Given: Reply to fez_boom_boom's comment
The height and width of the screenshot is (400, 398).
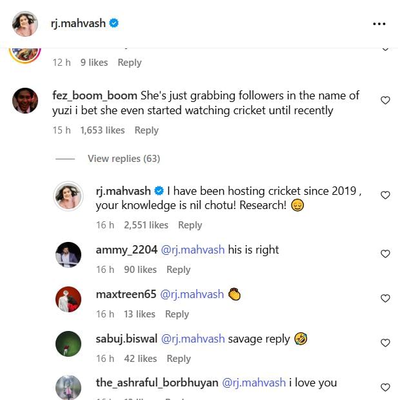Looking at the screenshot, I should tap(146, 130).
